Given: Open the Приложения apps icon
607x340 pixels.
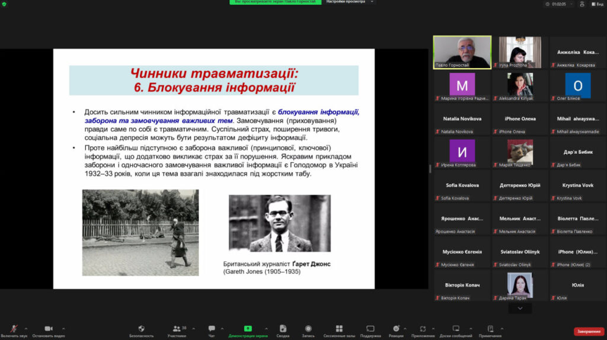Looking at the screenshot, I should 423,329.
